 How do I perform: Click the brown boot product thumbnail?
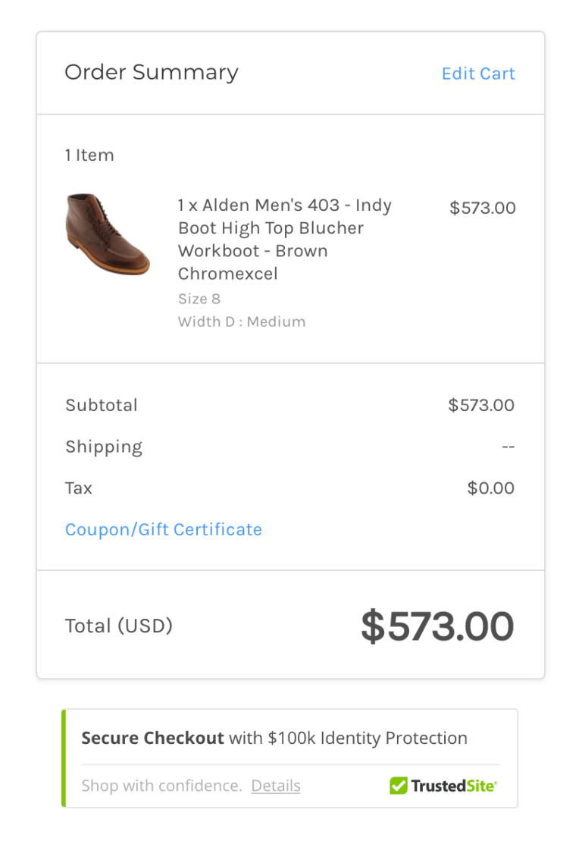point(108,234)
